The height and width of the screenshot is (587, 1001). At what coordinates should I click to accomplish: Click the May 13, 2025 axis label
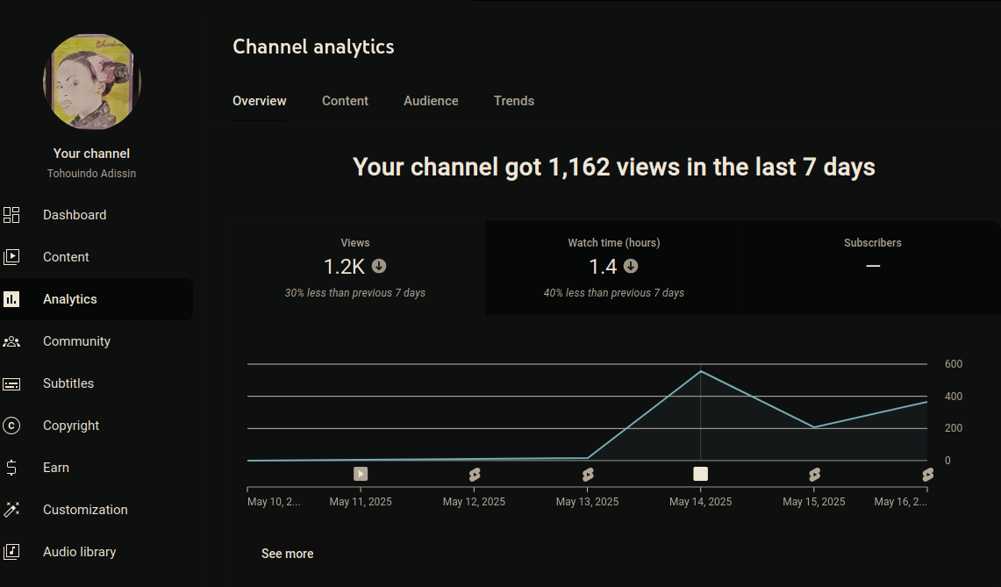tap(587, 501)
